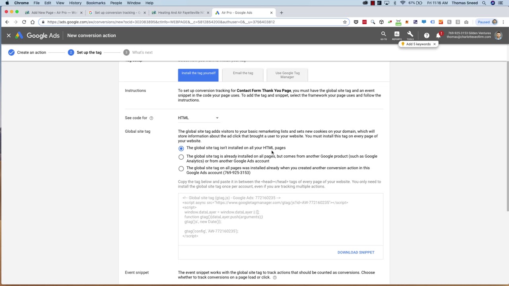Open the Reports icon
This screenshot has width=509, height=286.
coord(397,35)
